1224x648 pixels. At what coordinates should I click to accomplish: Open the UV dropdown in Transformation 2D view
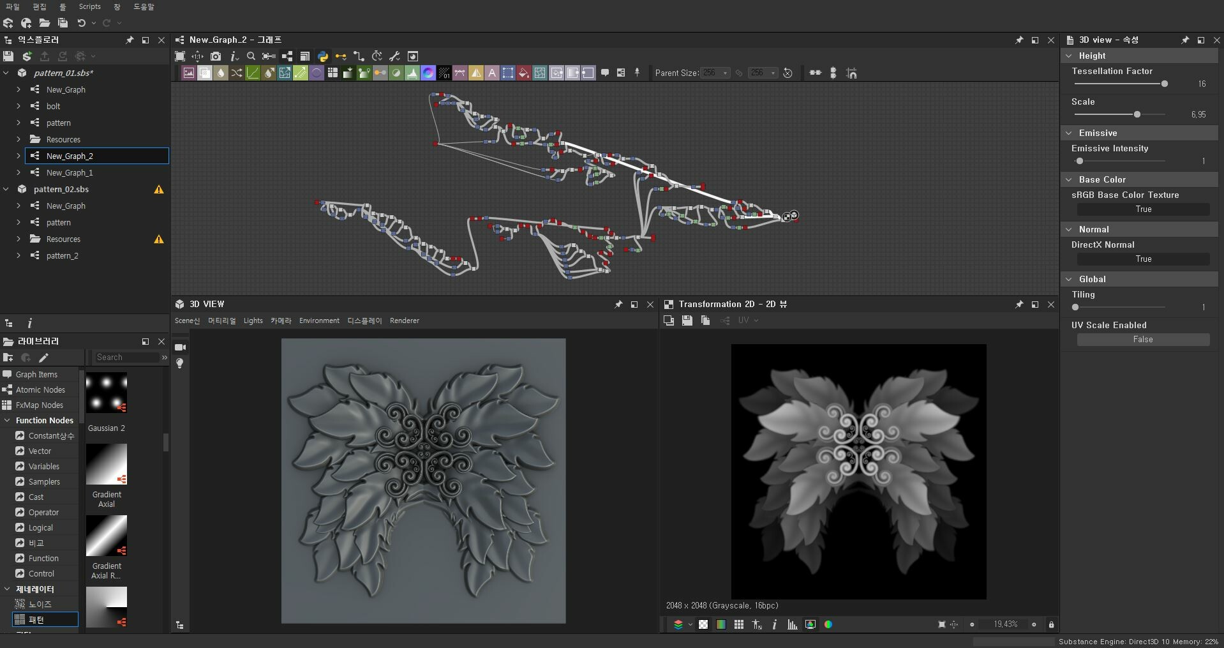pyautogui.click(x=747, y=320)
